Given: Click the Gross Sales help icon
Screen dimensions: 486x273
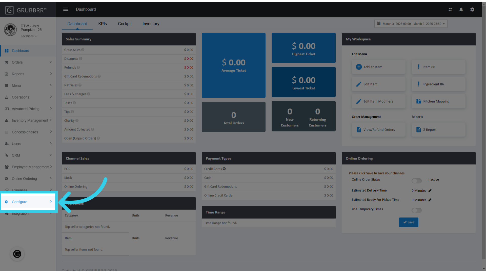Looking at the screenshot, I should point(83,50).
